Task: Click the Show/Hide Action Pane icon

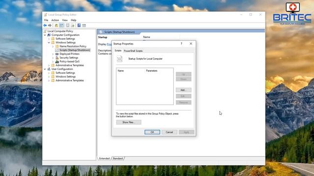Action: tap(84, 25)
